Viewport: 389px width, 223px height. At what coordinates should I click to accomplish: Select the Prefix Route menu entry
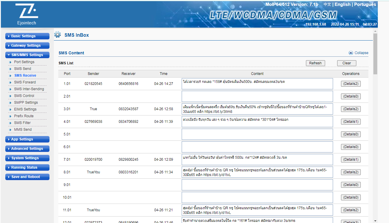(24, 116)
